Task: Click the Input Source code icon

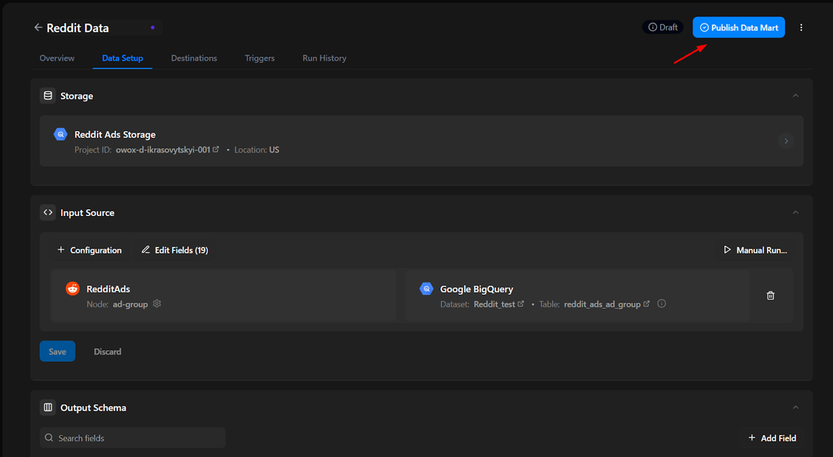Action: pos(48,212)
